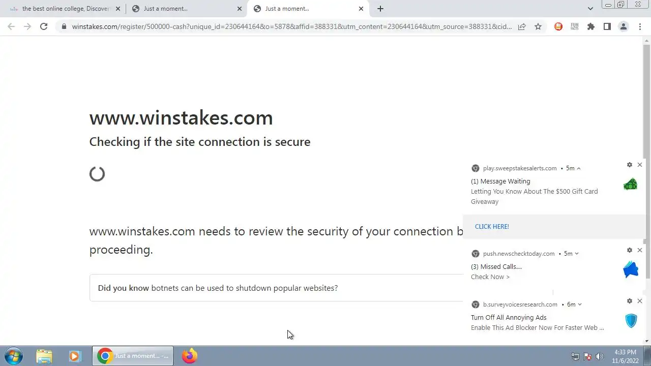Reload the winstakes page

coord(44,26)
